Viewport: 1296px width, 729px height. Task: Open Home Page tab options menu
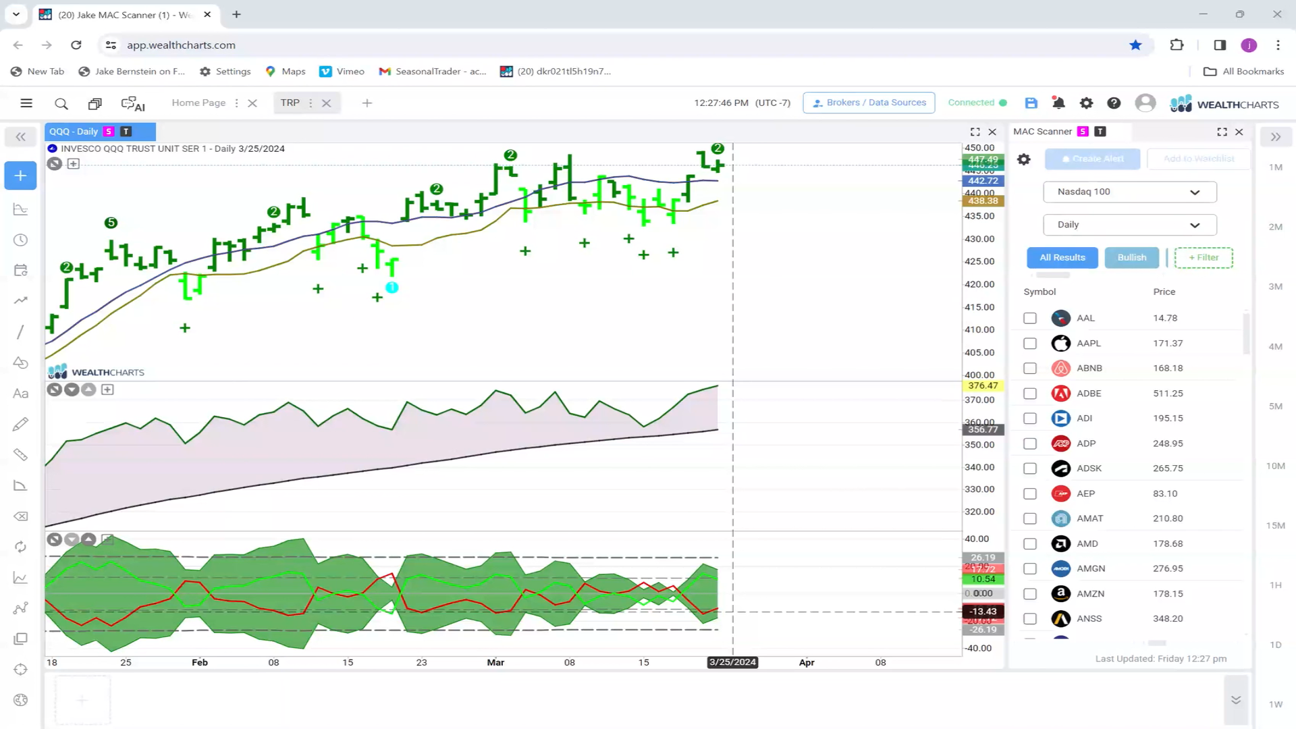pyautogui.click(x=236, y=103)
